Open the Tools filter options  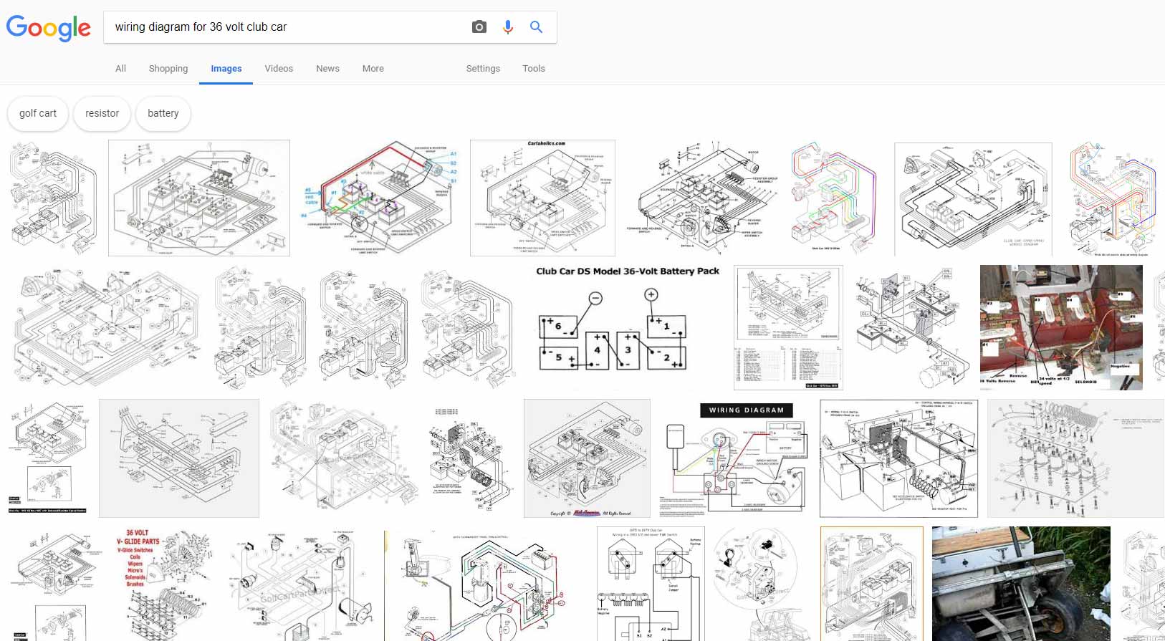coord(534,69)
